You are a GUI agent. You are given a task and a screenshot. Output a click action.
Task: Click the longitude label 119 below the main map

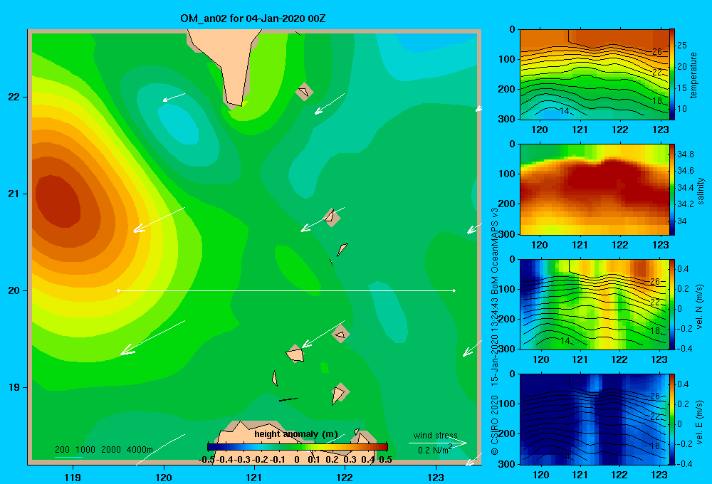73,477
